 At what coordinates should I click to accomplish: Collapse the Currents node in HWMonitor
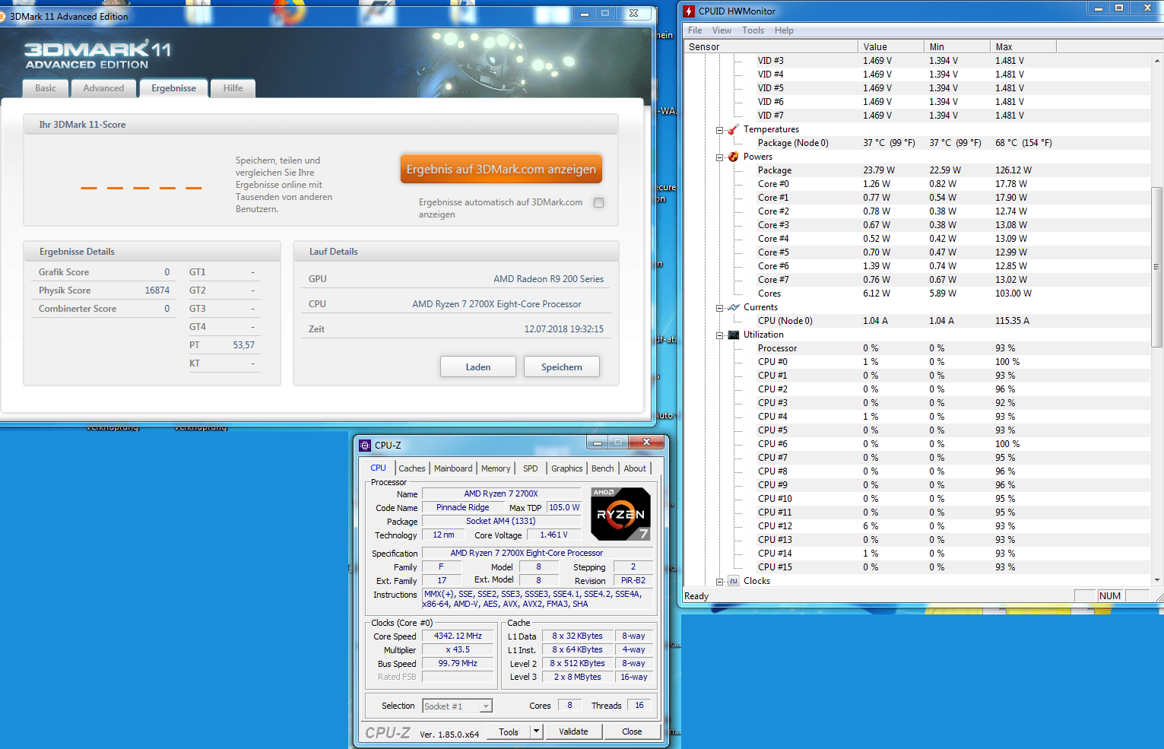[x=720, y=308]
